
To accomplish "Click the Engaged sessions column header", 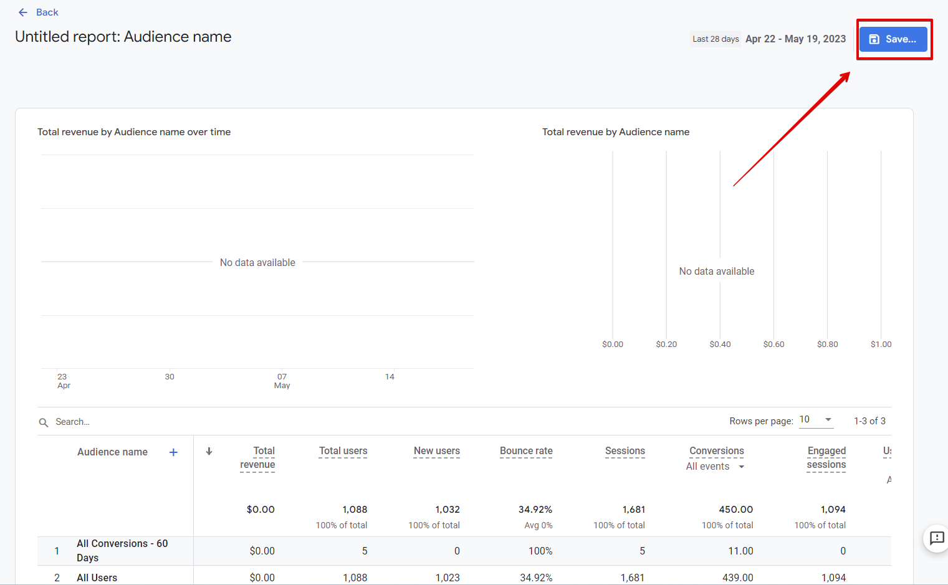I will (826, 459).
